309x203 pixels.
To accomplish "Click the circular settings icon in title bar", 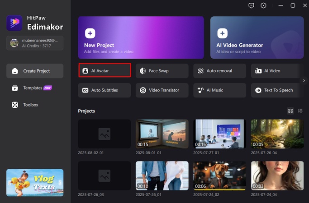I will 263,5.
